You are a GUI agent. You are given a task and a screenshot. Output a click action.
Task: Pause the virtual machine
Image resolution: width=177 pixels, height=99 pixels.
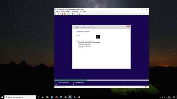[x=67, y=14]
